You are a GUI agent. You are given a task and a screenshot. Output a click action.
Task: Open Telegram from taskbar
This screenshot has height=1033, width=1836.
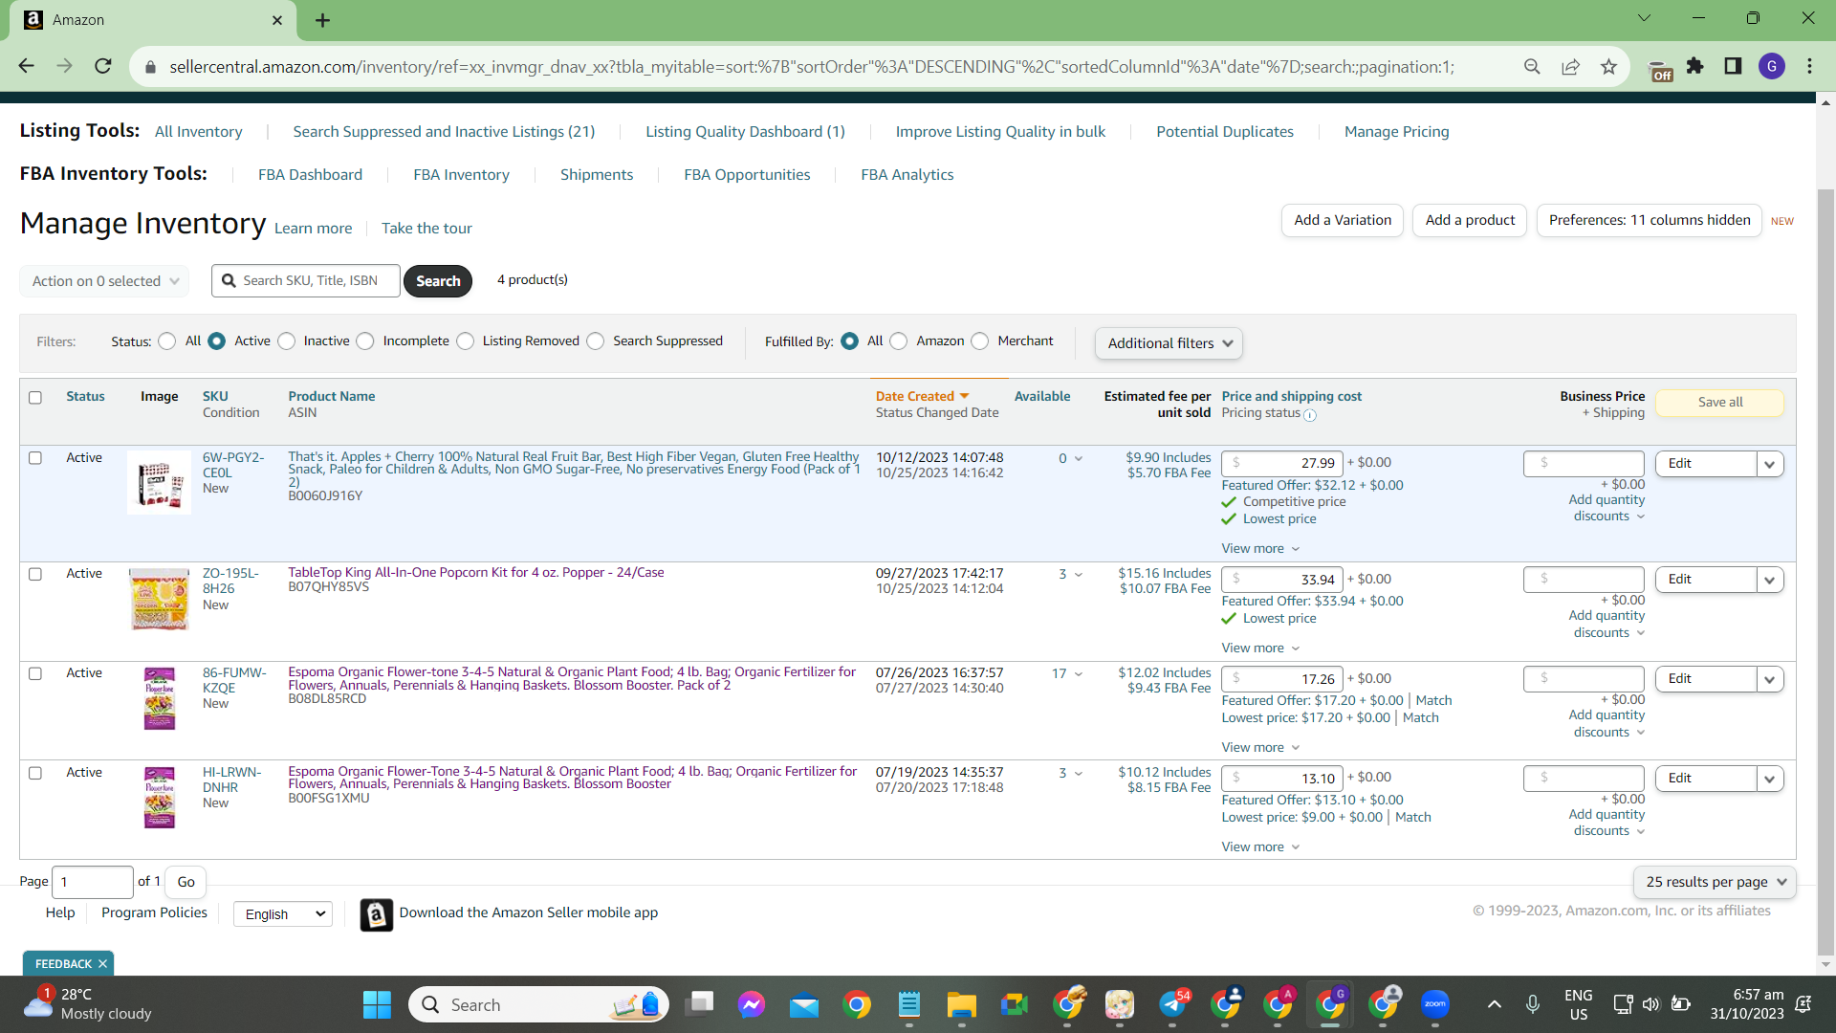pyautogui.click(x=1173, y=1004)
